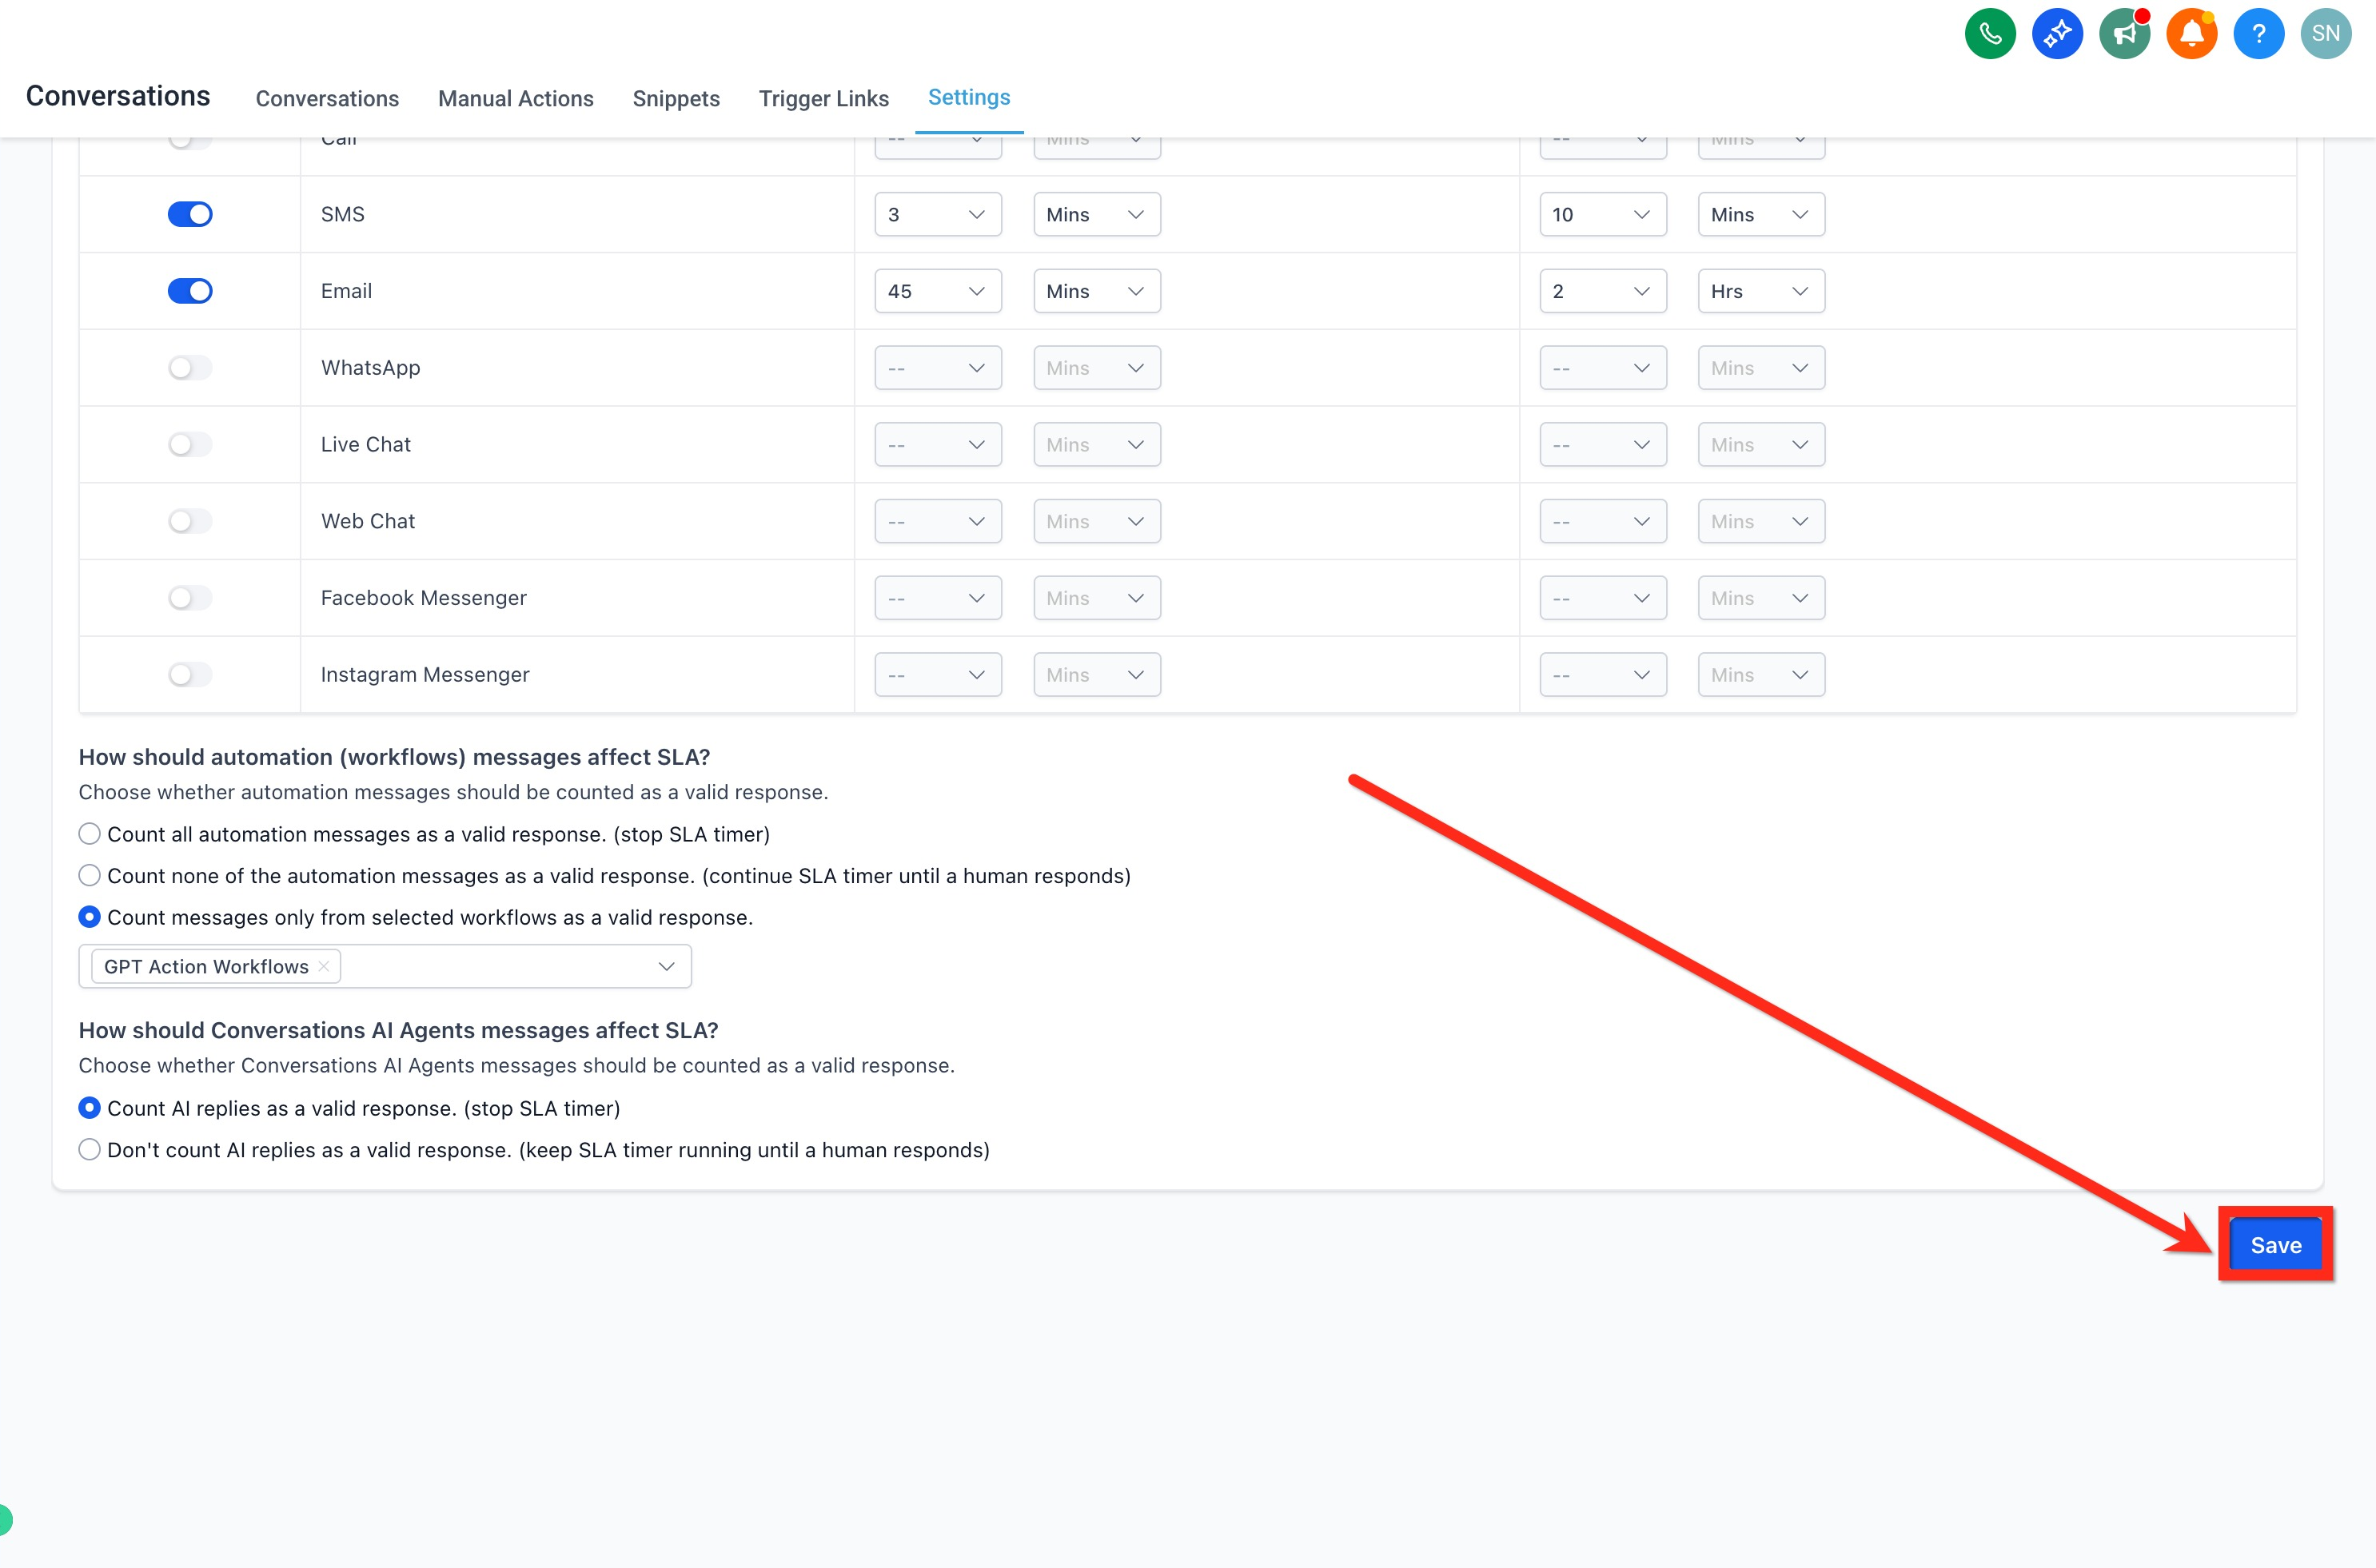Open the orange notifications bell

[2191, 34]
